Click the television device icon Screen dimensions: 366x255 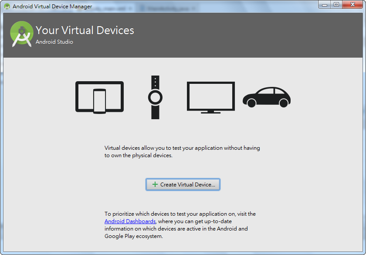210,97
